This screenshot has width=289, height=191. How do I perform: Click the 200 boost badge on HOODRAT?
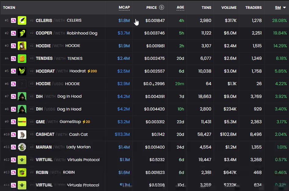point(92,71)
